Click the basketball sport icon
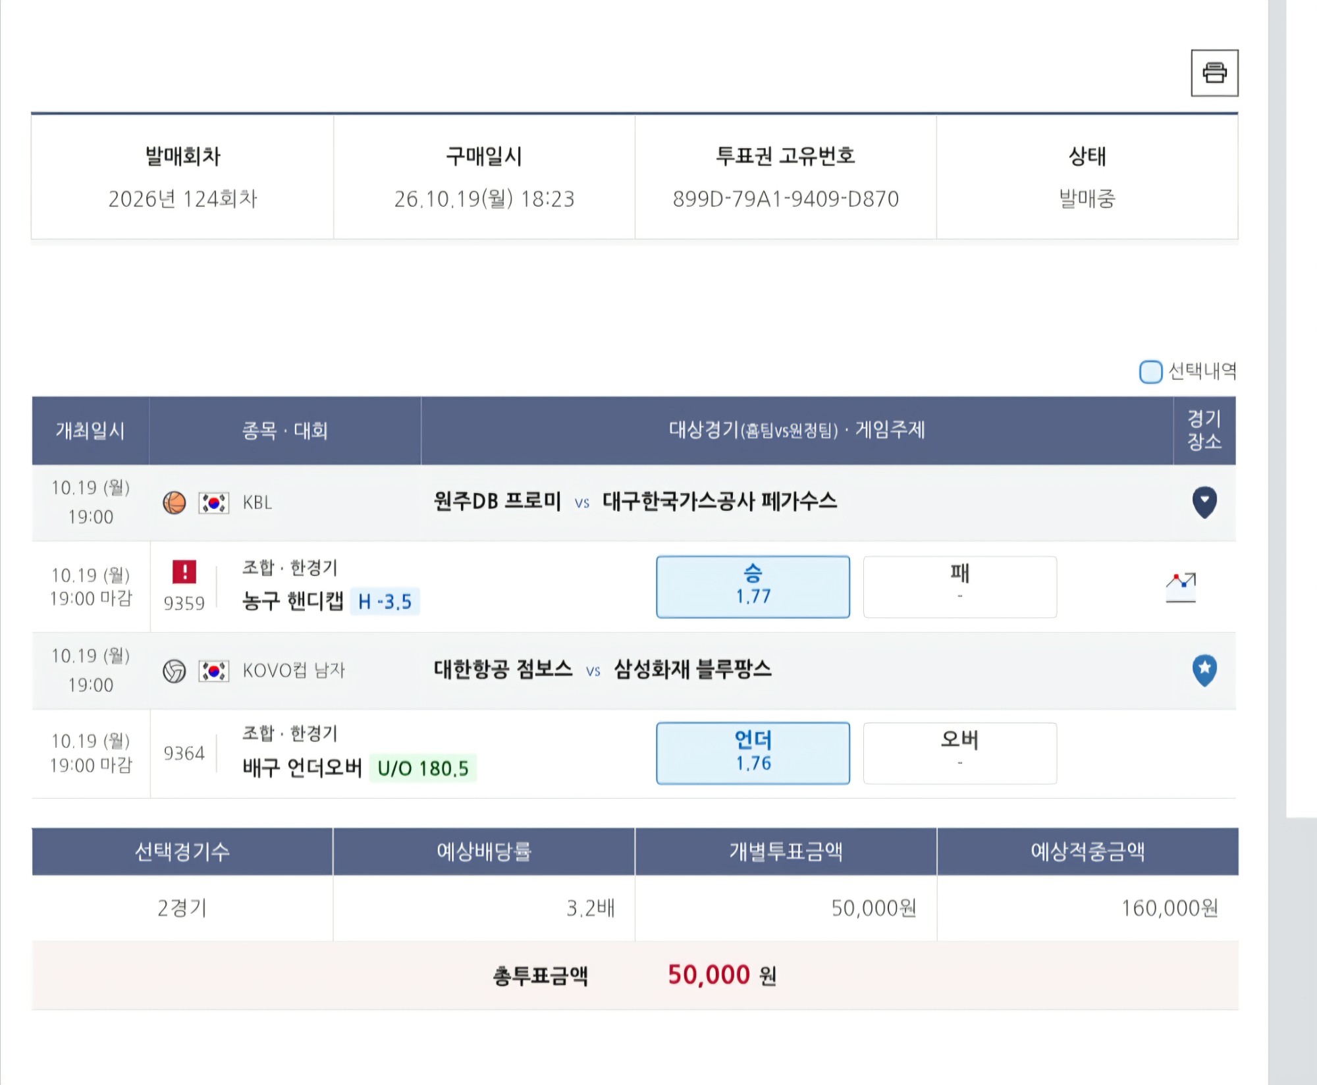The height and width of the screenshot is (1085, 1317). [x=175, y=503]
